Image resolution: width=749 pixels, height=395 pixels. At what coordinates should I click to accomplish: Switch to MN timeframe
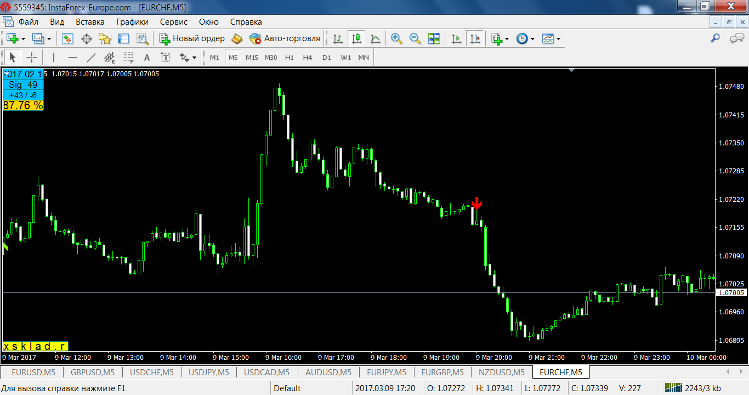pyautogui.click(x=364, y=57)
